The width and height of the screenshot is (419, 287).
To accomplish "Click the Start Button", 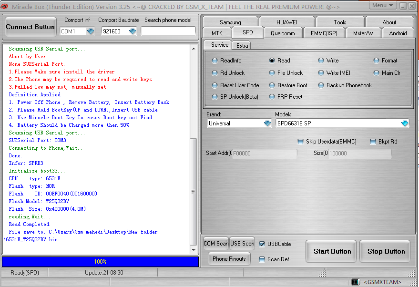I will (x=332, y=251).
